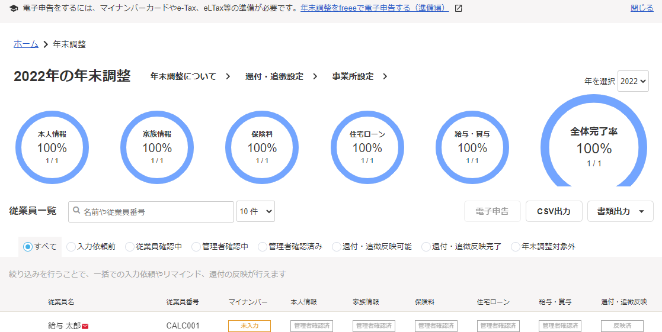This screenshot has height=332, width=662.
Task: Open the 10 件 page size dropdown
Action: (255, 211)
